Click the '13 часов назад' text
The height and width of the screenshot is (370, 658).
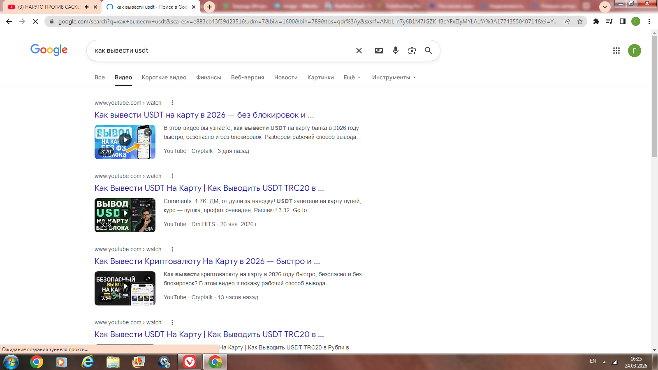[x=238, y=297]
